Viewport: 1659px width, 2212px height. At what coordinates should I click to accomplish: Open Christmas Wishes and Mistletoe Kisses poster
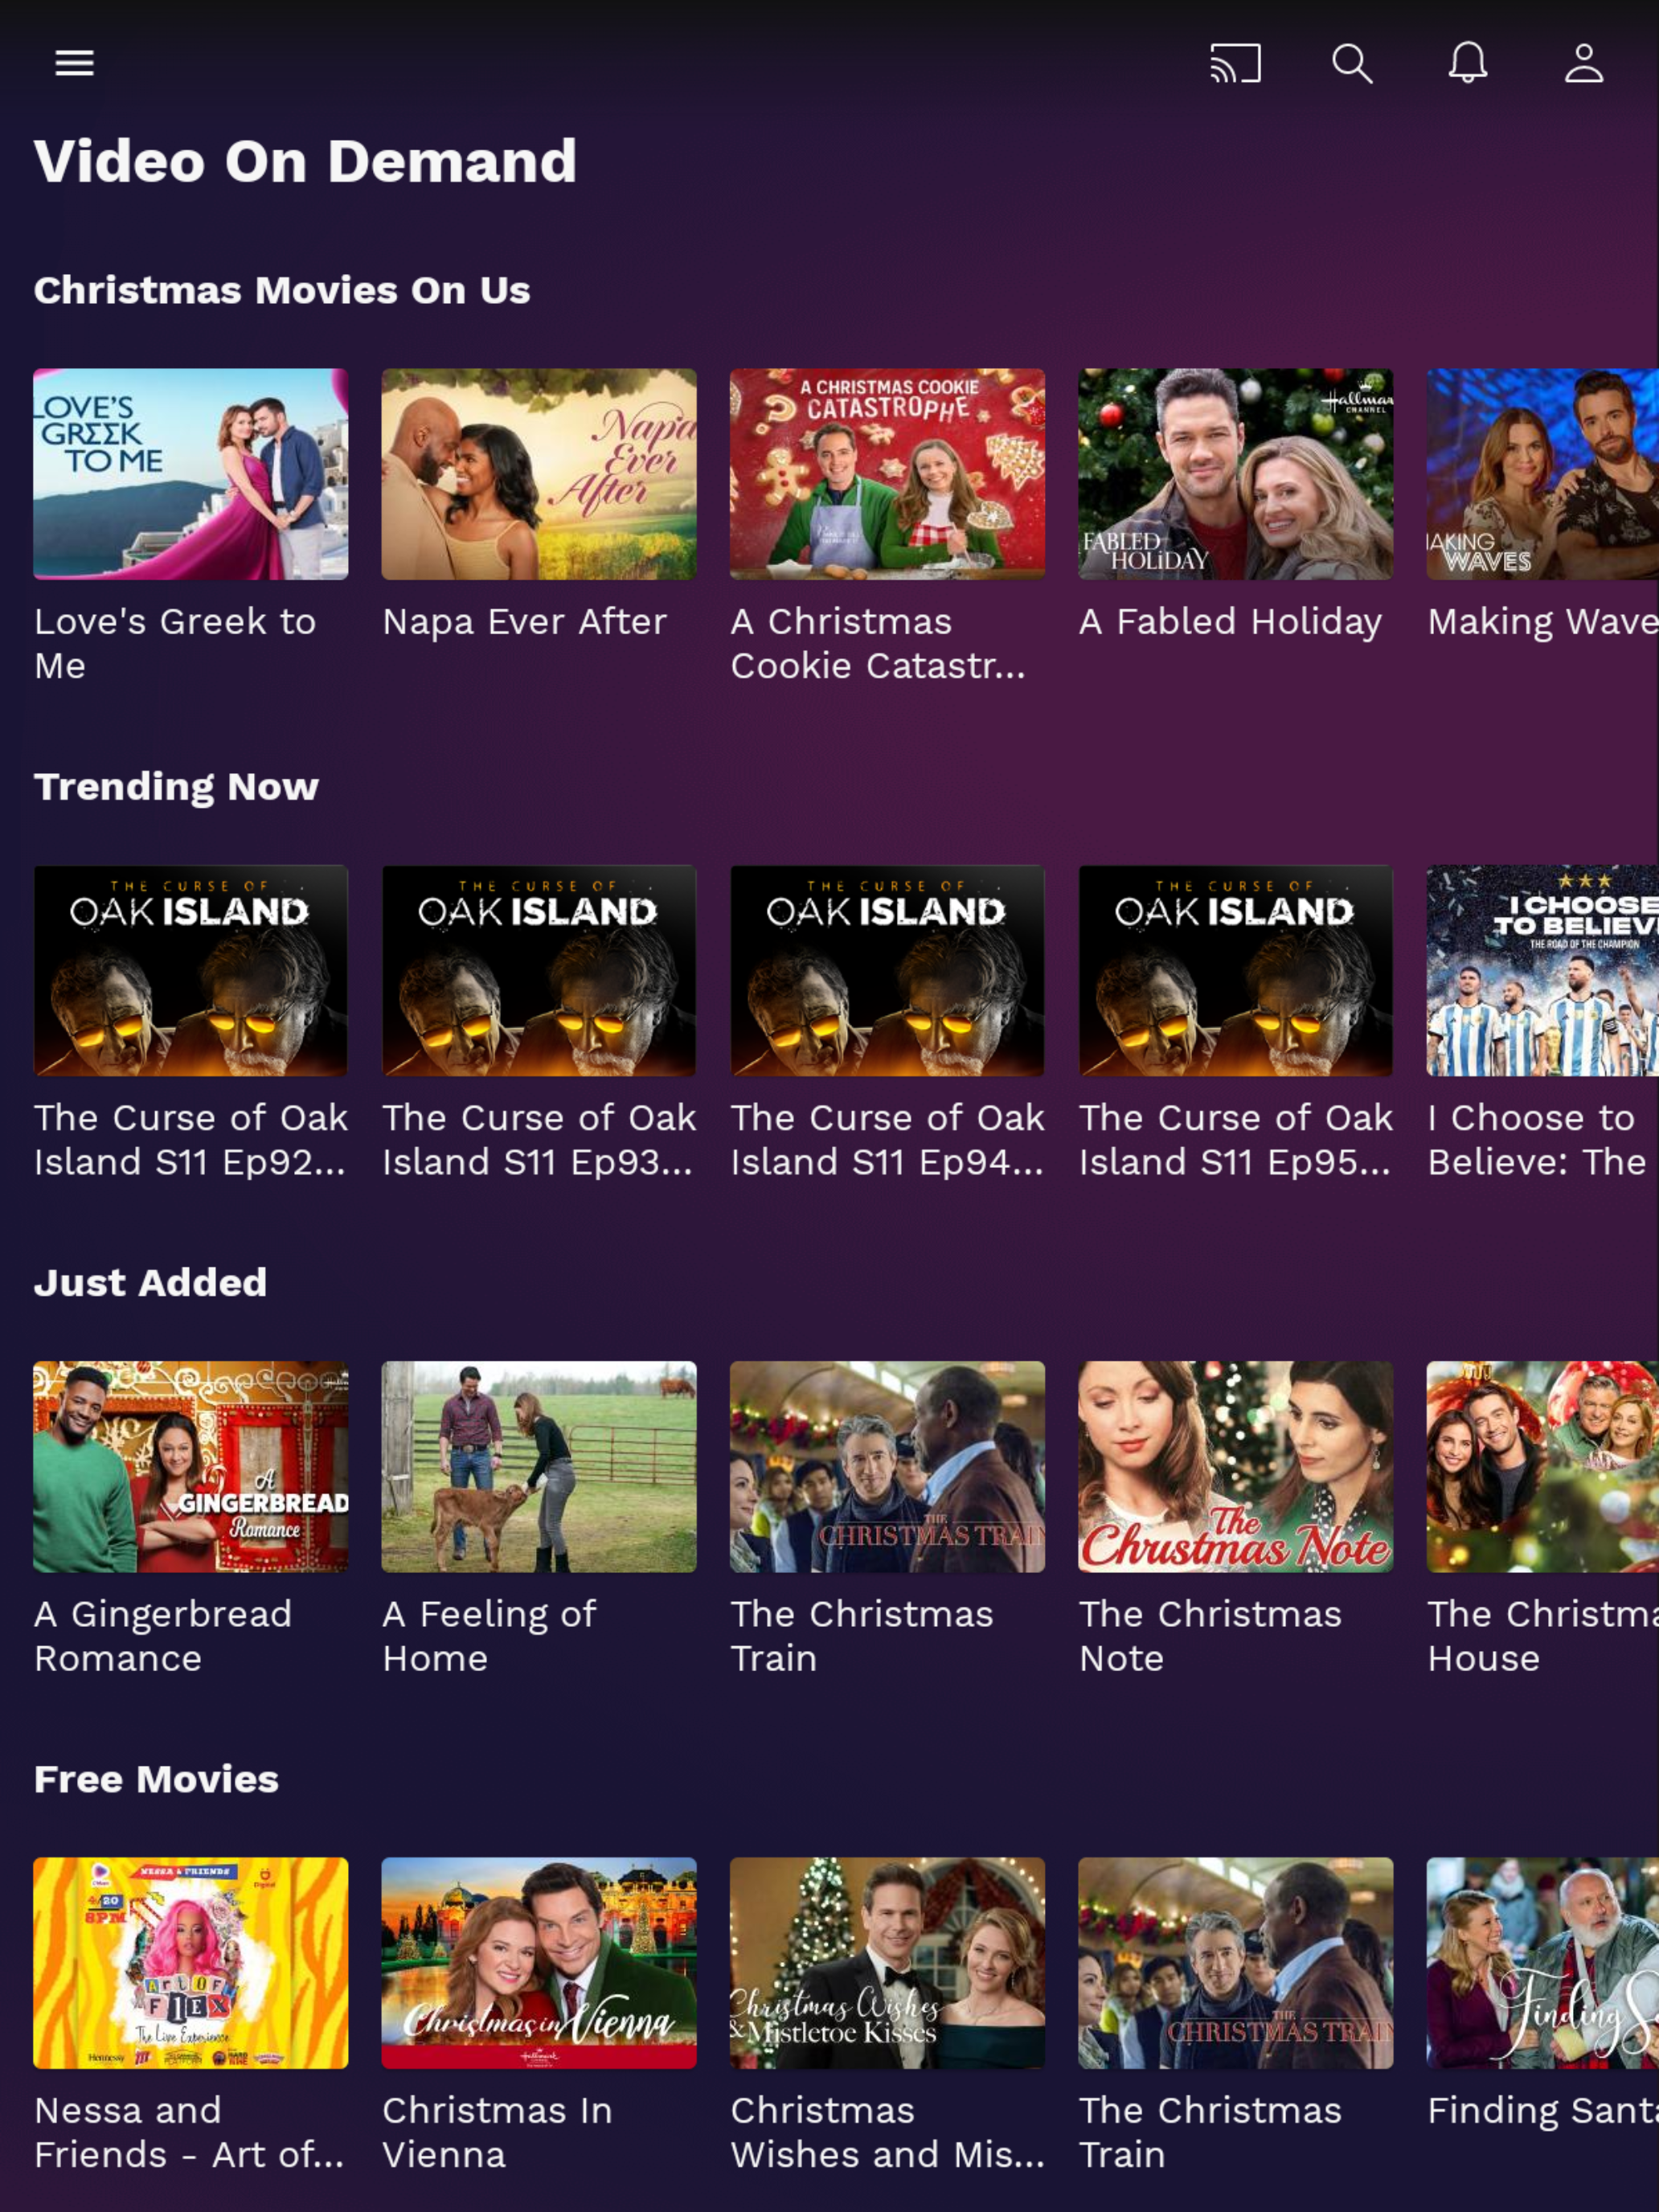point(887,1963)
